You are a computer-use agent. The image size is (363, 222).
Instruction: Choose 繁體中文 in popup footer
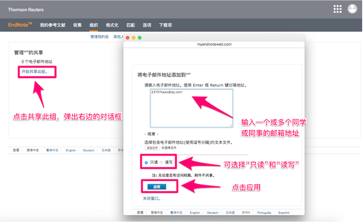(177, 213)
